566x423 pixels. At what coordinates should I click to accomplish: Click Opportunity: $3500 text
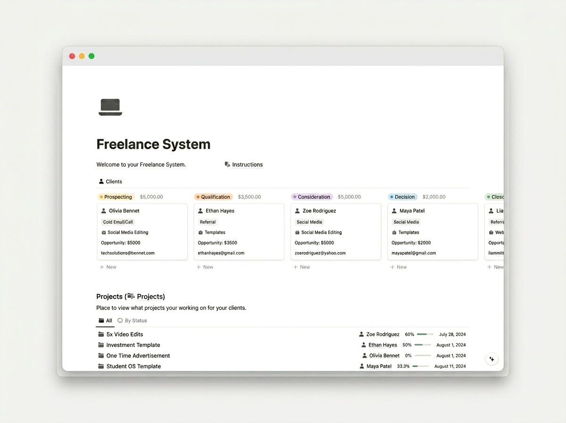[x=217, y=243]
